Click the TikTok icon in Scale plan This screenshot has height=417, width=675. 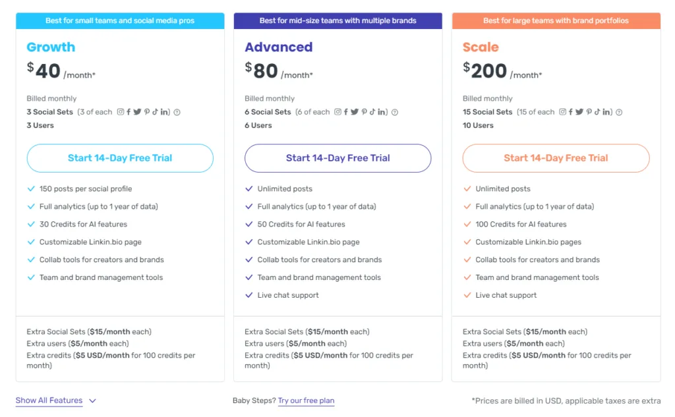(x=597, y=112)
